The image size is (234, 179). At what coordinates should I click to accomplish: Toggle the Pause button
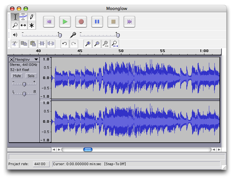97,22
